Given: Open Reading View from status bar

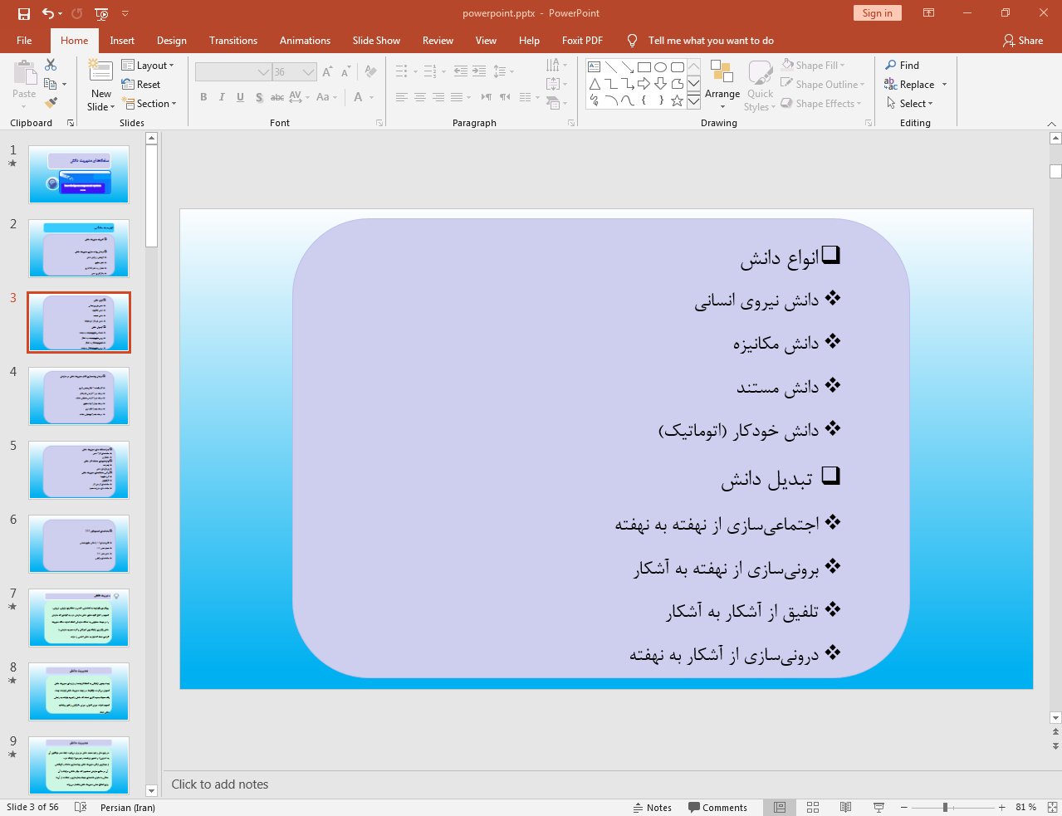Looking at the screenshot, I should tap(845, 807).
